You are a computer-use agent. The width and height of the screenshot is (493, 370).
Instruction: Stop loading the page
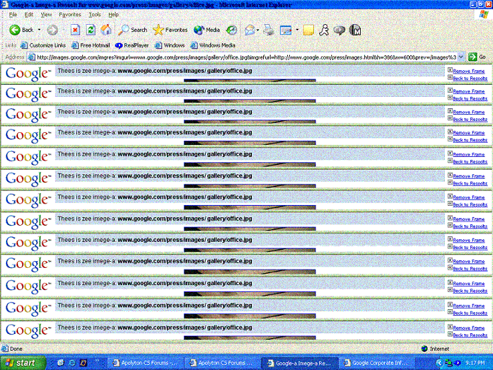point(75,30)
